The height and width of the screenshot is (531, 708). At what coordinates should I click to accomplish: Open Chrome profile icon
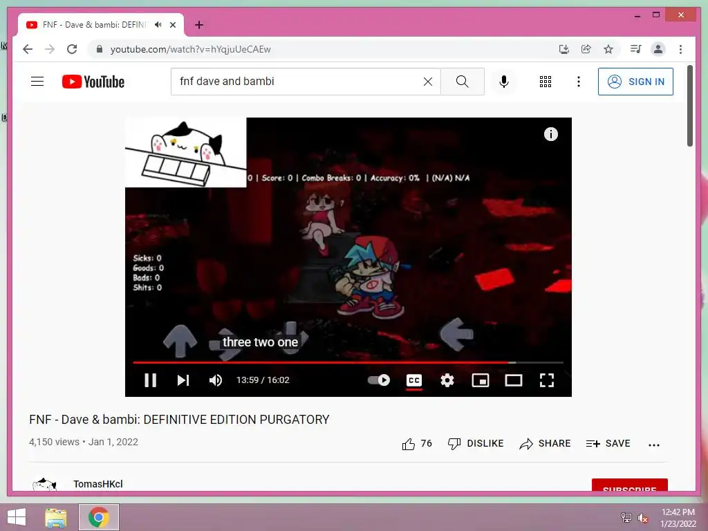tap(658, 49)
